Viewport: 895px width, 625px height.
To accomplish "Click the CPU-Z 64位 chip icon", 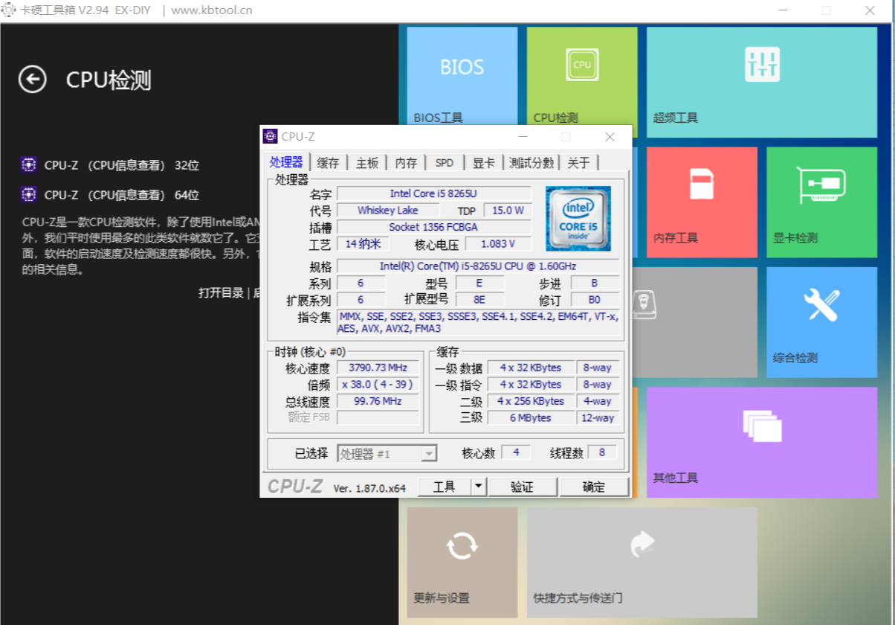I will click(x=29, y=195).
